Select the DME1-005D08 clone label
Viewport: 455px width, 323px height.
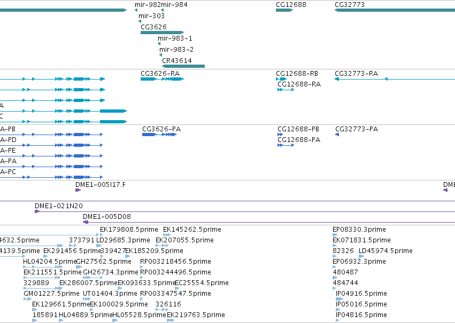[x=107, y=217]
